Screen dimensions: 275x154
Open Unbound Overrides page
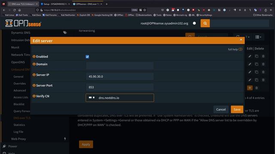(x=19, y=83)
